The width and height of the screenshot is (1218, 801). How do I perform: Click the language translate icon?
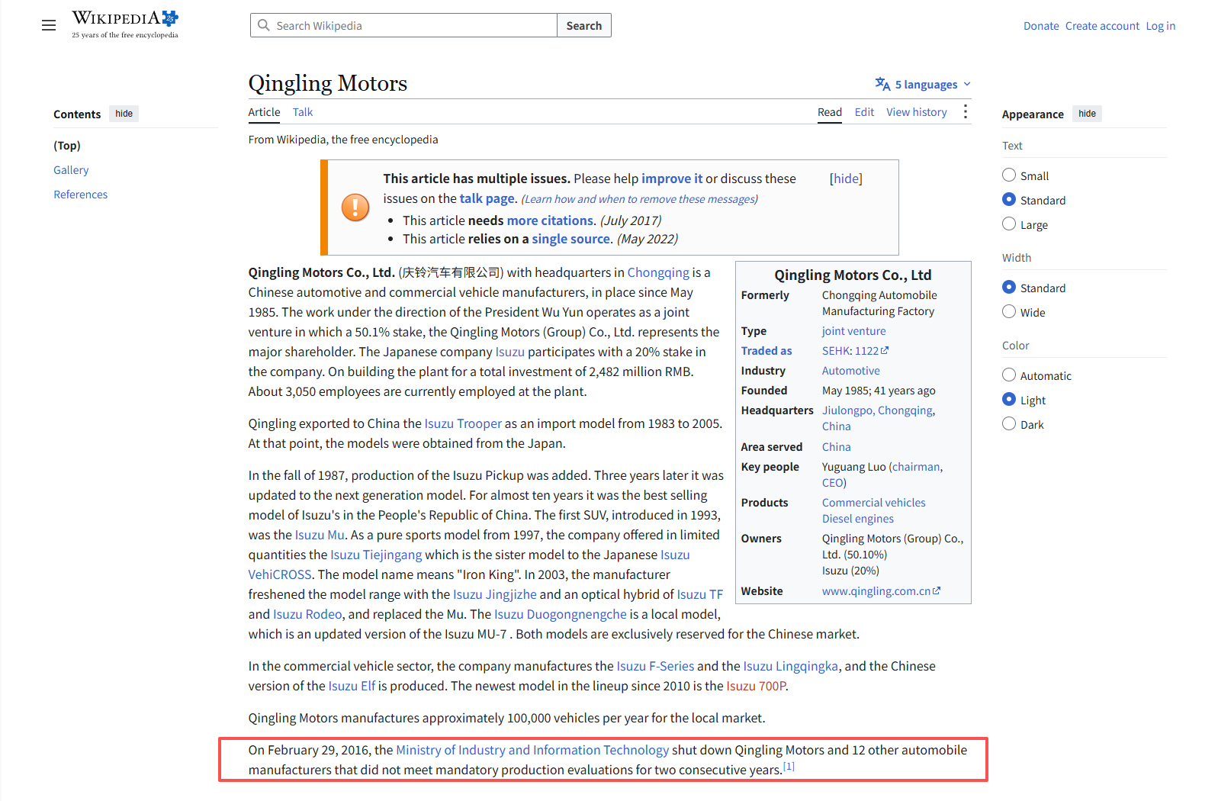882,84
